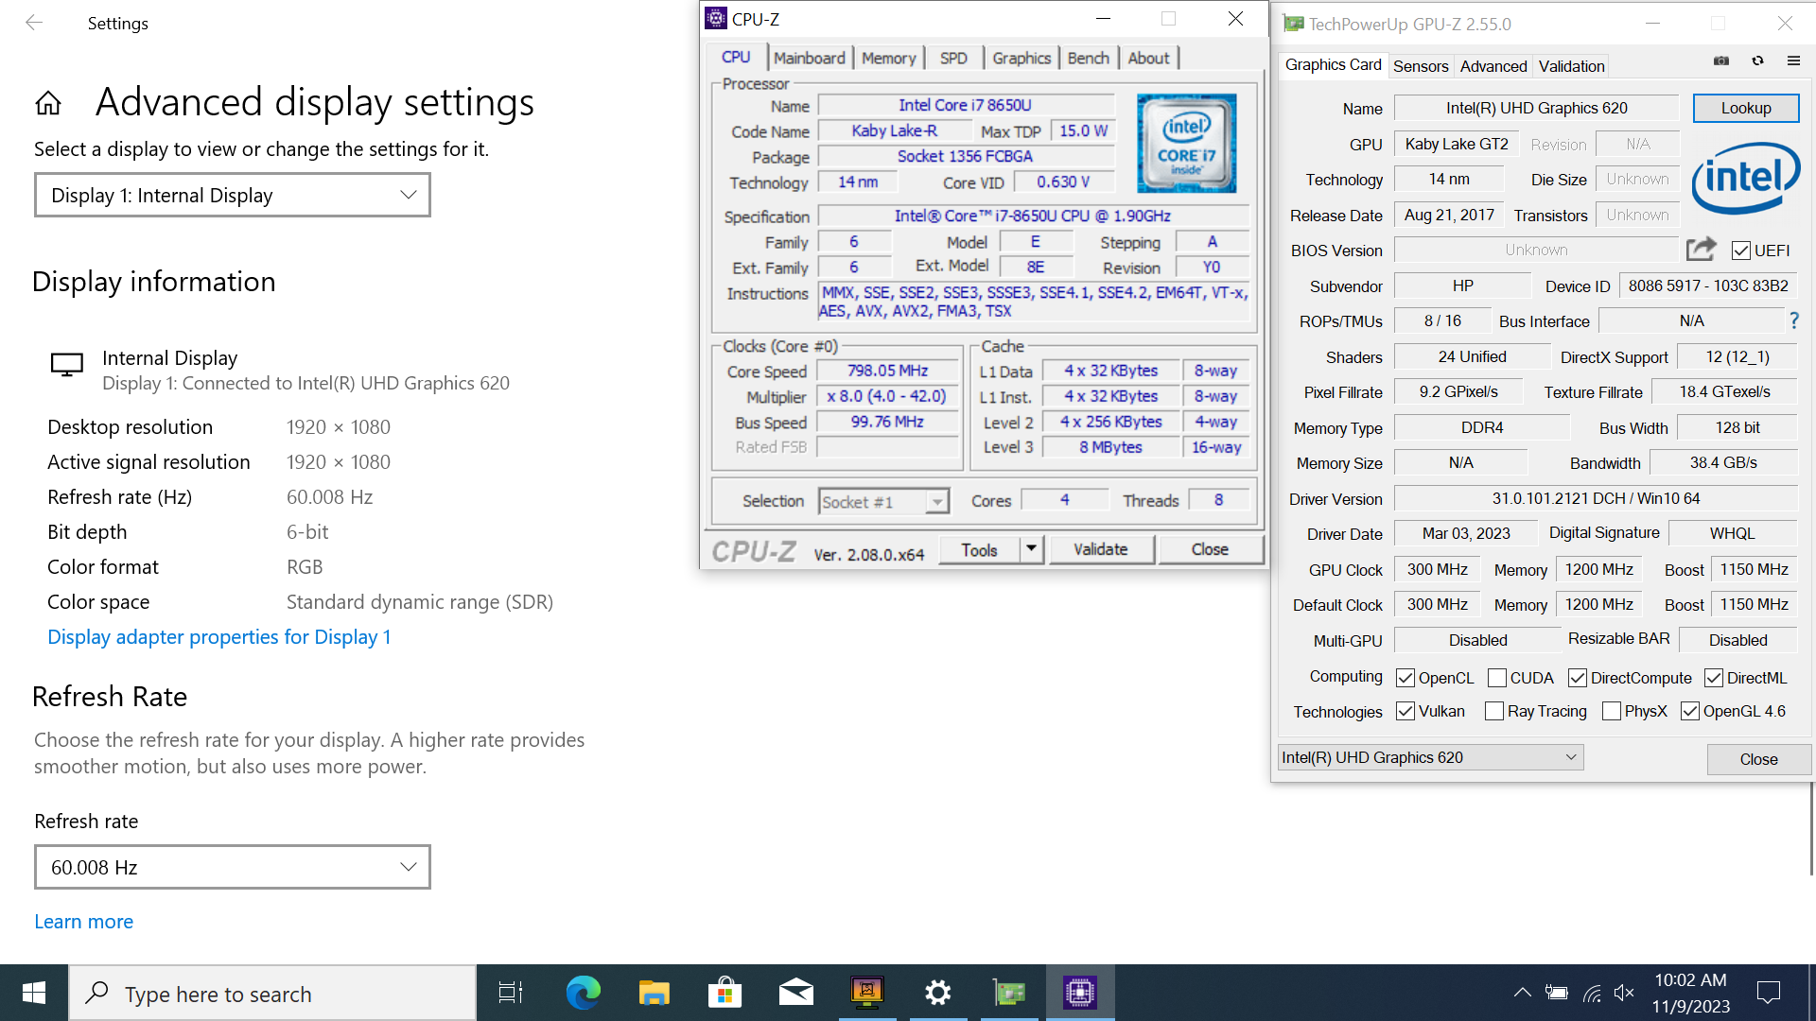
Task: Click Tools button in CPU-Z
Action: coord(980,549)
